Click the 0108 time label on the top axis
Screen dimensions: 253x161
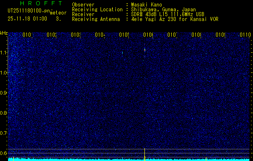point(196,35)
